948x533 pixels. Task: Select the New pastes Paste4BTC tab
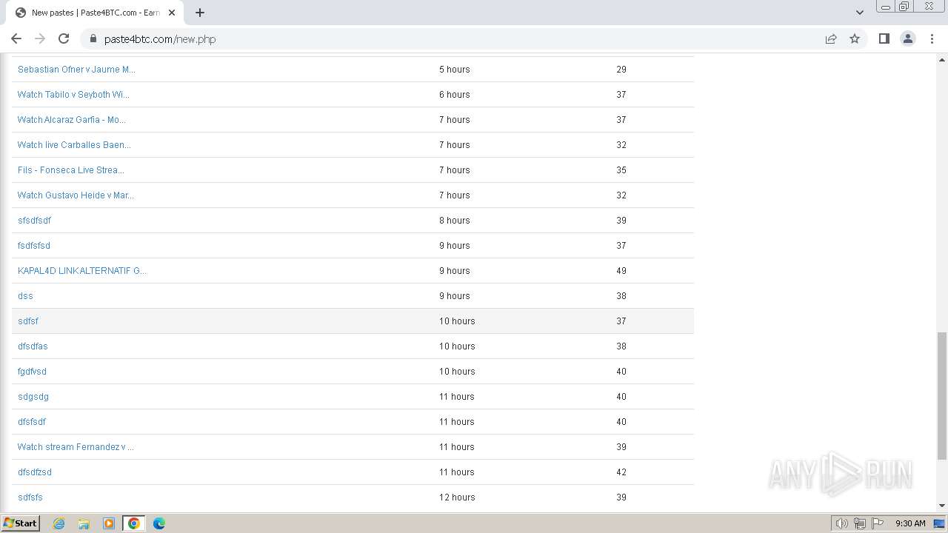(x=95, y=13)
